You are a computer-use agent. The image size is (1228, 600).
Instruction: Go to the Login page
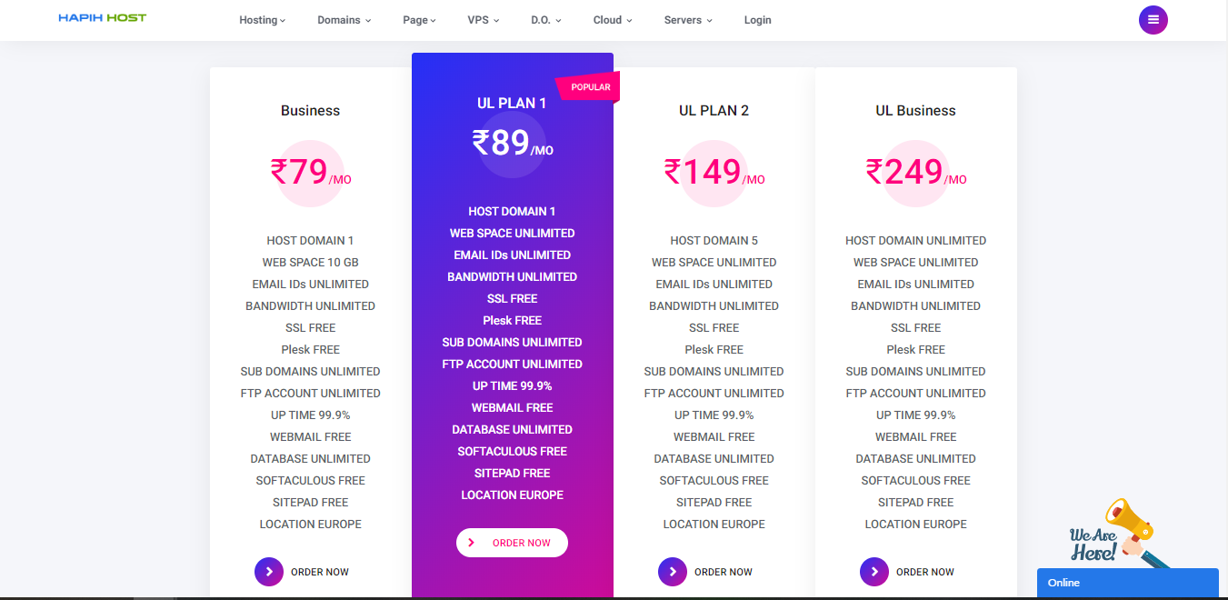pos(757,20)
